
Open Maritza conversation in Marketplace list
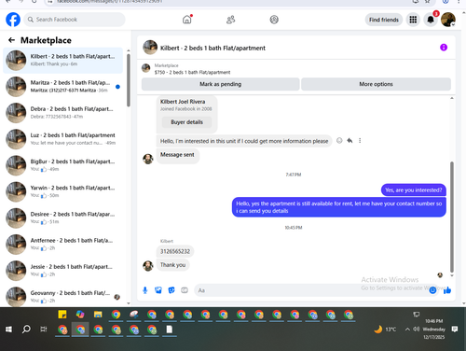point(63,87)
